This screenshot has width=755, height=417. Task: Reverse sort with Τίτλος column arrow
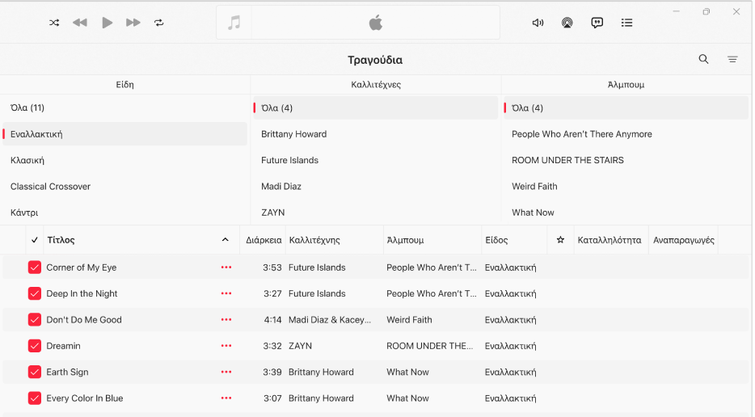coord(225,240)
